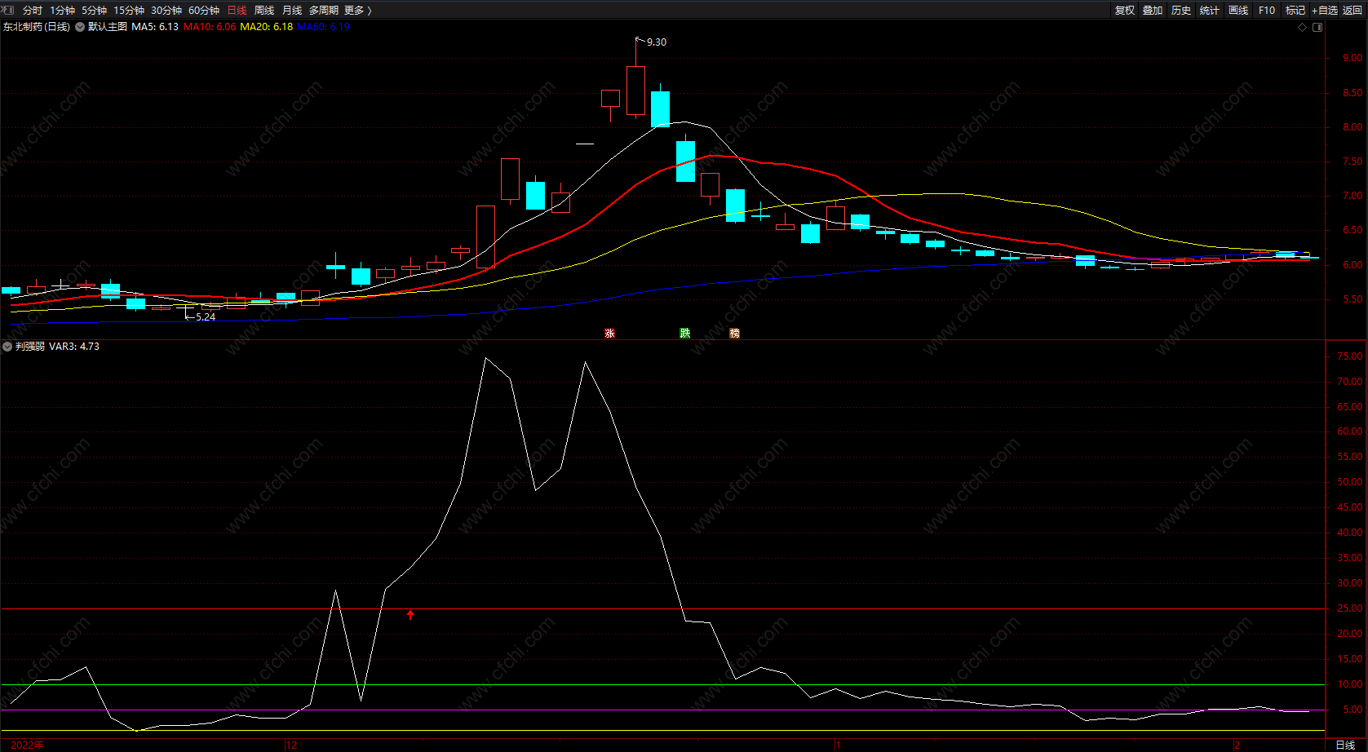This screenshot has height=752, width=1368.
Task: Activate the 画线 drawing tool
Action: coord(1238,11)
